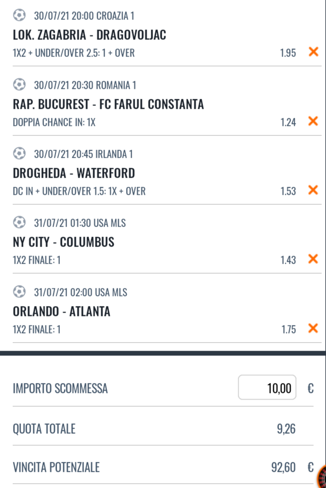Remove Rap. Bucurest - FC Farul Constanta selection
Image resolution: width=326 pixels, height=488 pixels.
click(x=313, y=121)
